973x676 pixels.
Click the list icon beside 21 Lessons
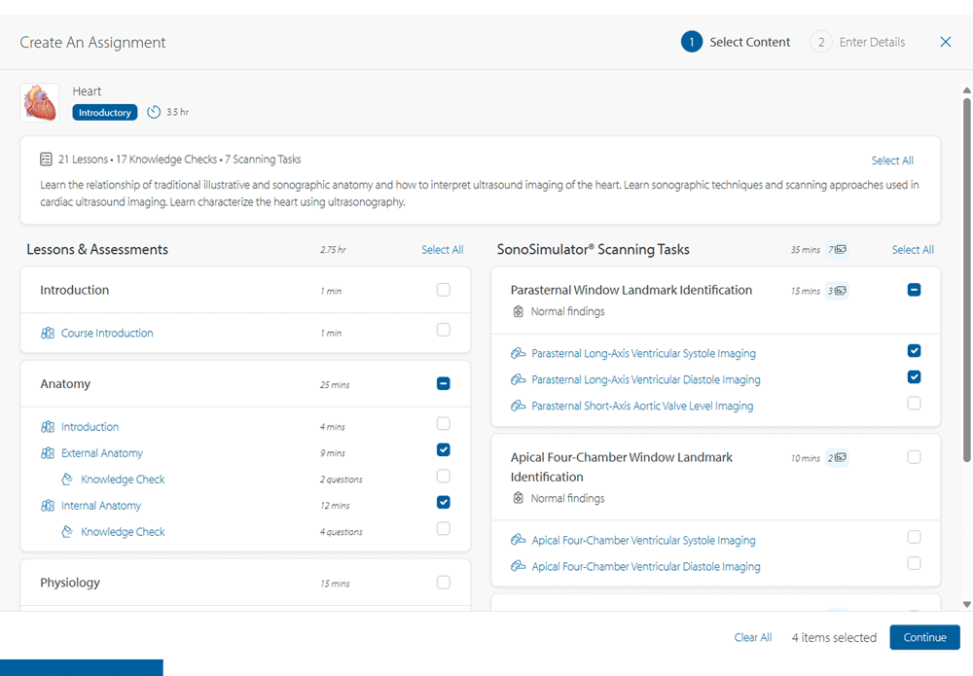click(46, 160)
